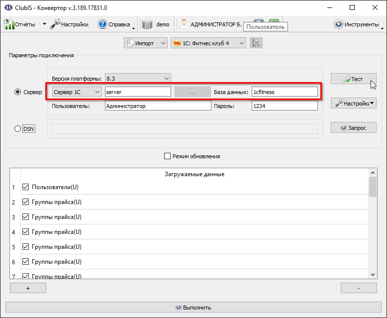Screen dimensions: 387x318
Task: Click the АДМИНИСТРАТОР user icon
Action: 184,24
